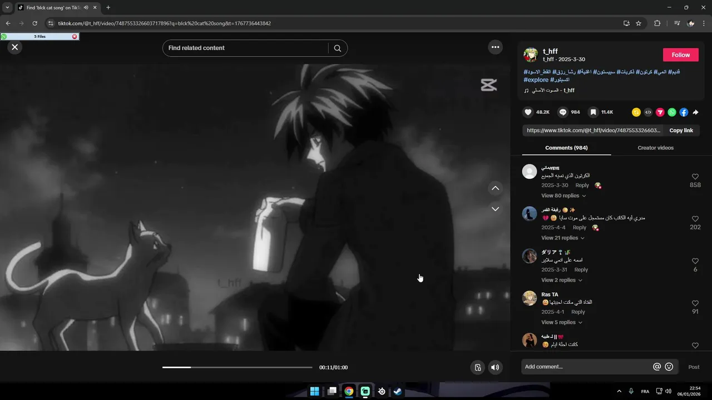Expand View 21 replies
Viewport: 712px width, 400px height.
click(x=563, y=238)
